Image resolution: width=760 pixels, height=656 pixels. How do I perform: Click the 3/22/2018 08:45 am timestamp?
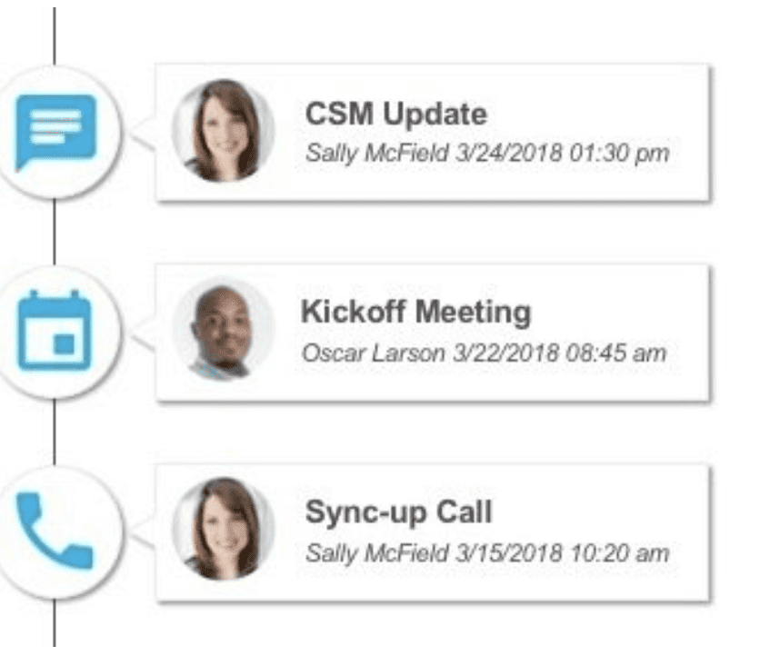[x=559, y=352]
